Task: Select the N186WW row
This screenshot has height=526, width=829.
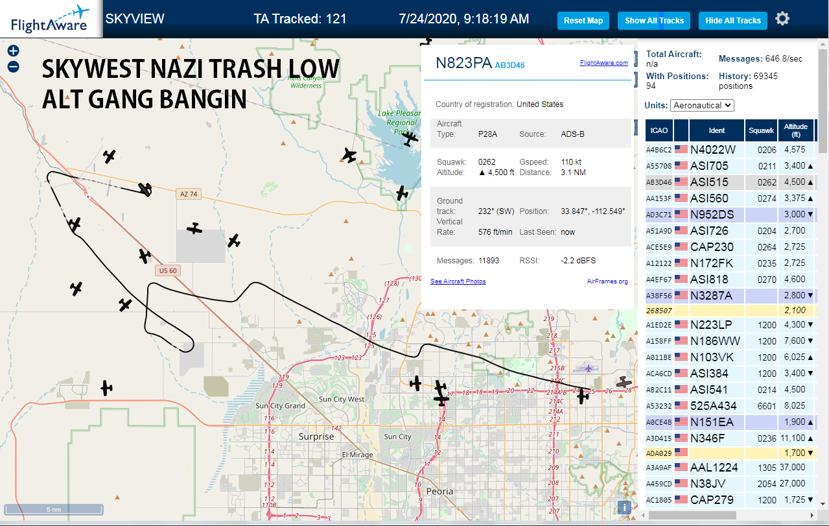Action: click(730, 341)
